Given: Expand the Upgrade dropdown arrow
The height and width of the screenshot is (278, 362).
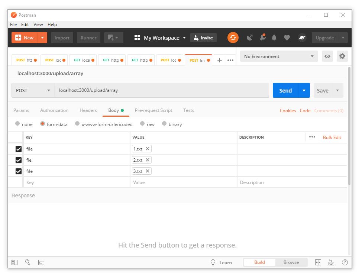Looking at the screenshot, I should pos(343,38).
